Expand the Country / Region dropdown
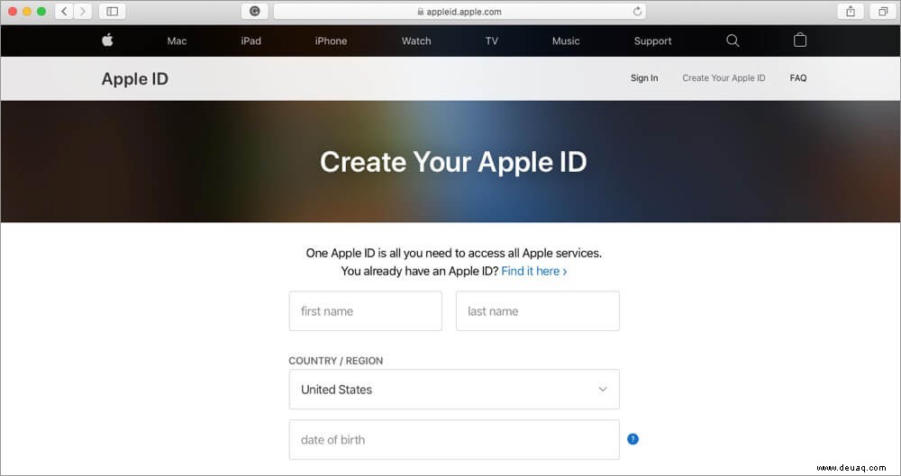 click(x=454, y=390)
